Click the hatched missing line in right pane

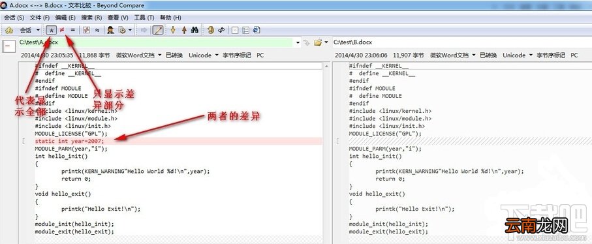470,141
